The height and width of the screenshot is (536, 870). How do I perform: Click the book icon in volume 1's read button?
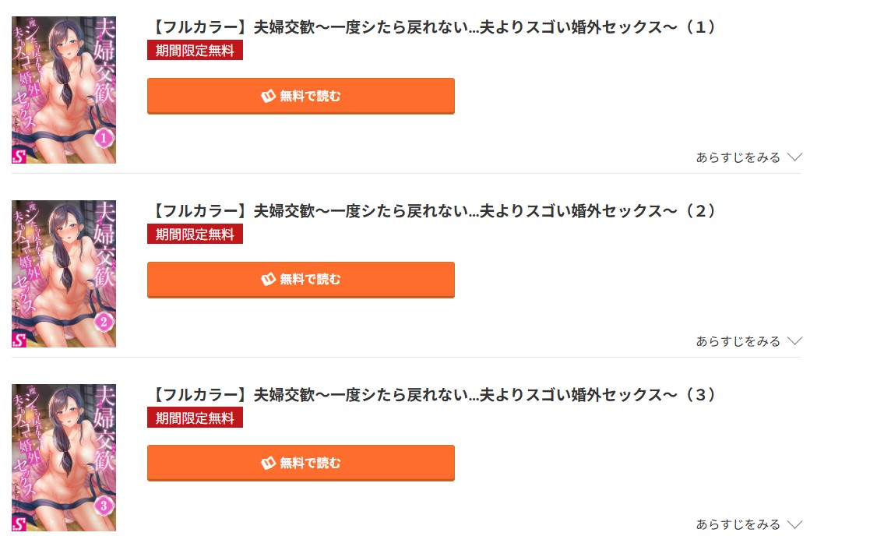click(x=269, y=96)
